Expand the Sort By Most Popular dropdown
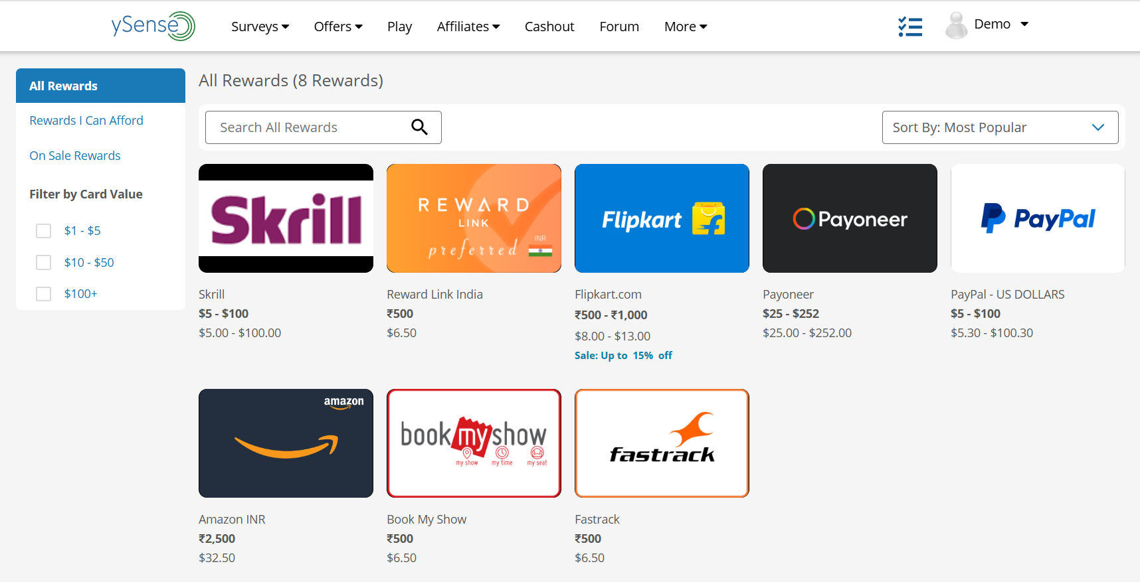The image size is (1140, 582). point(1000,127)
